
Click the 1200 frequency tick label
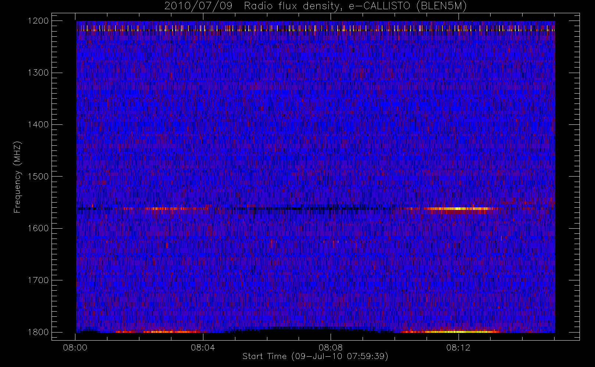coord(38,21)
